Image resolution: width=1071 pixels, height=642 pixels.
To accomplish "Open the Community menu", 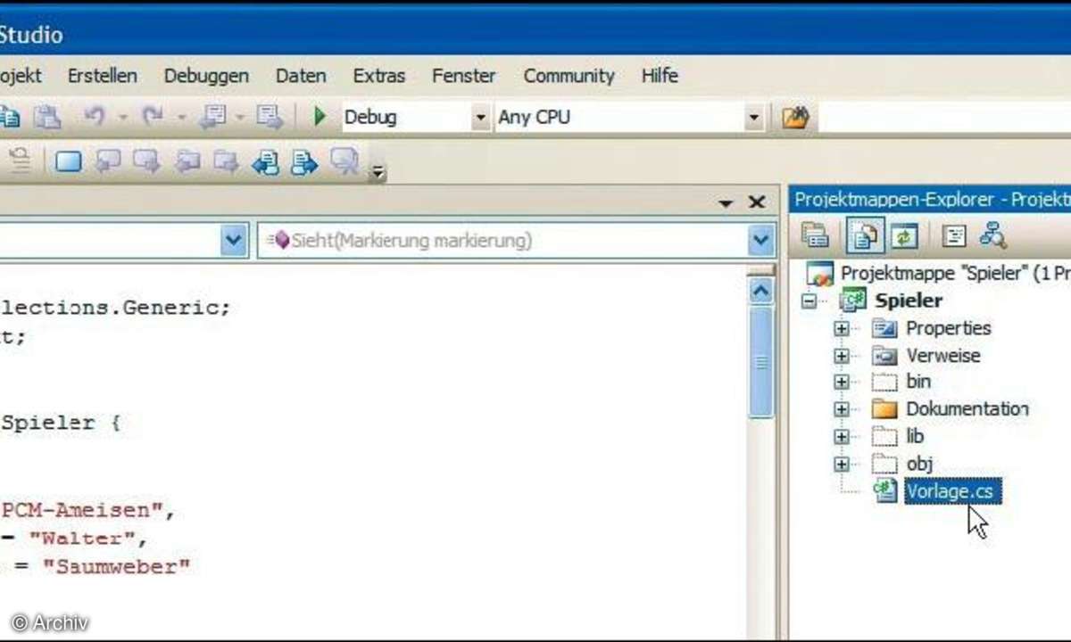I will [x=569, y=76].
